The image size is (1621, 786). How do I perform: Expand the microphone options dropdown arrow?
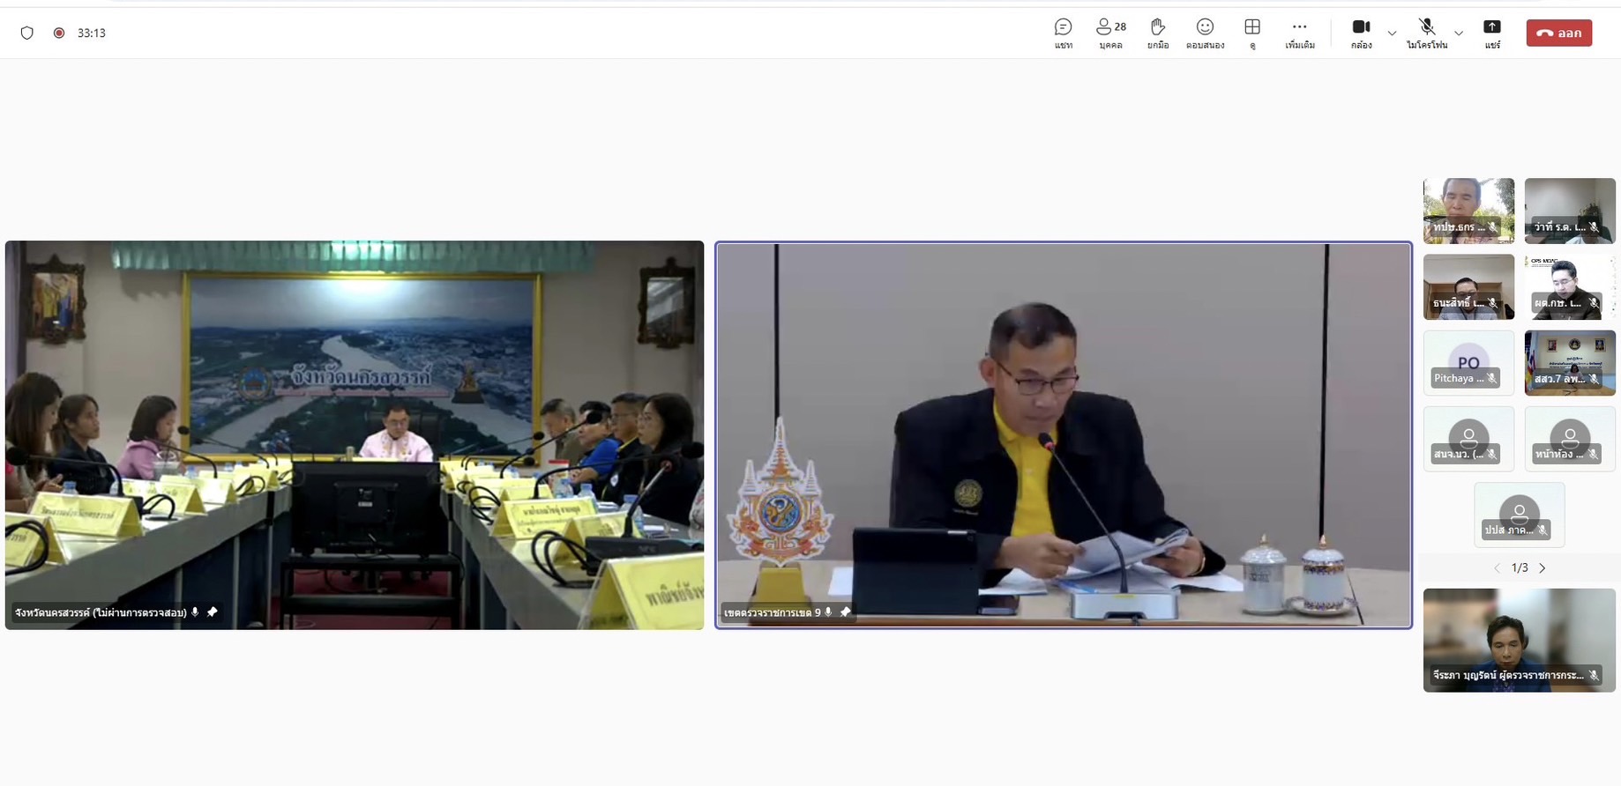point(1459,33)
